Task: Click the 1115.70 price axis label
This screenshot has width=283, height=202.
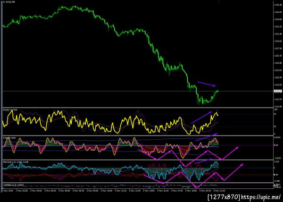Action: click(x=278, y=99)
